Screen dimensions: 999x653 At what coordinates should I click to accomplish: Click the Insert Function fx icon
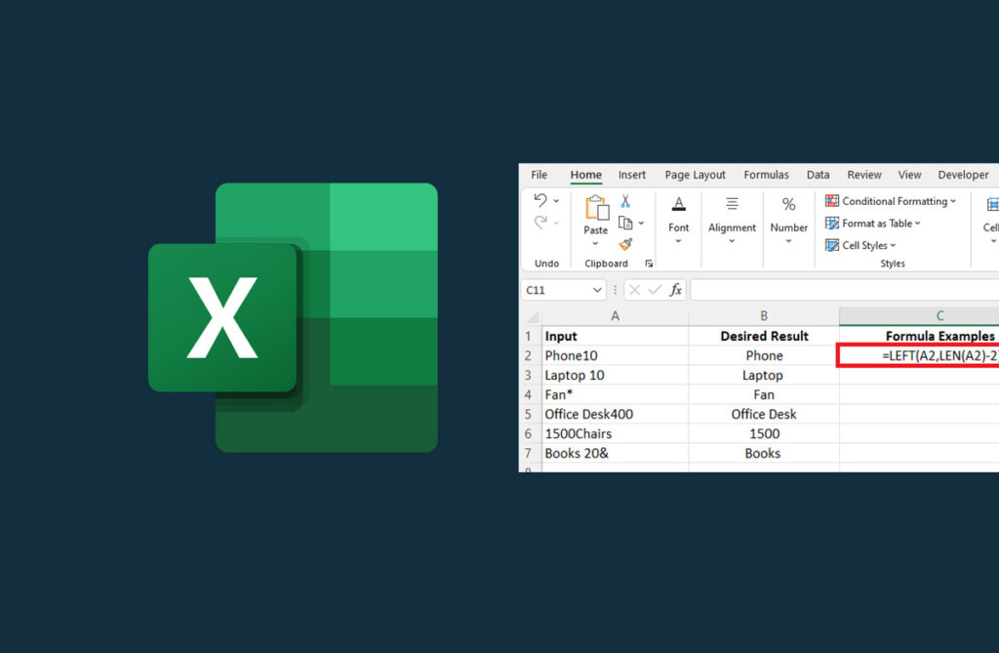coord(675,290)
